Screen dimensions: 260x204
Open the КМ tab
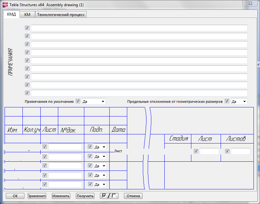click(27, 15)
